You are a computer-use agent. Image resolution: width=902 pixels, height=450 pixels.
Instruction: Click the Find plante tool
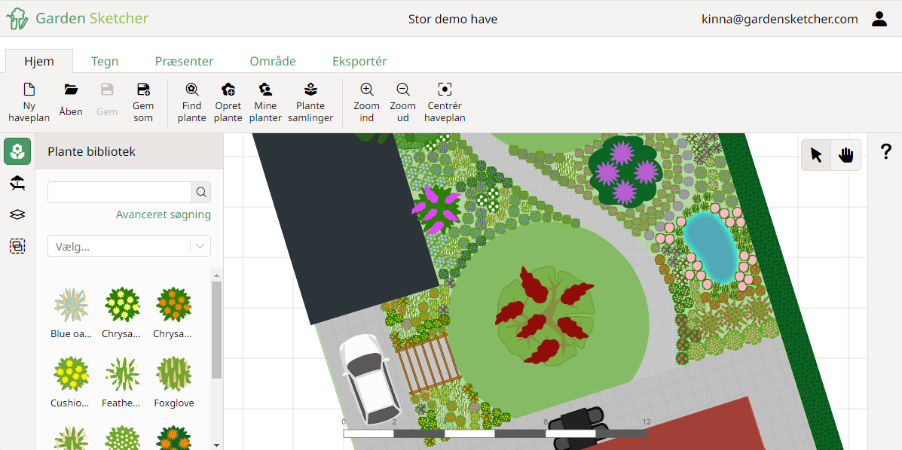[191, 102]
